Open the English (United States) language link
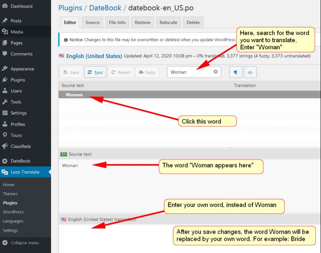 pos(94,56)
